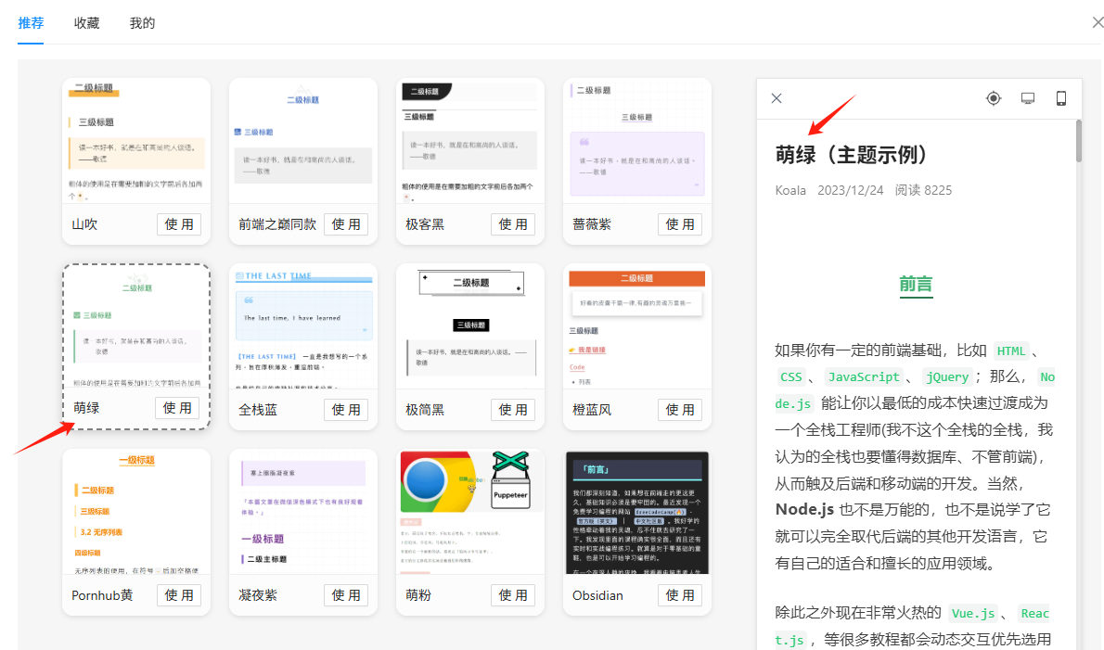The image size is (1104, 650).
Task: Use the Obsidian theme
Action: [x=680, y=595]
